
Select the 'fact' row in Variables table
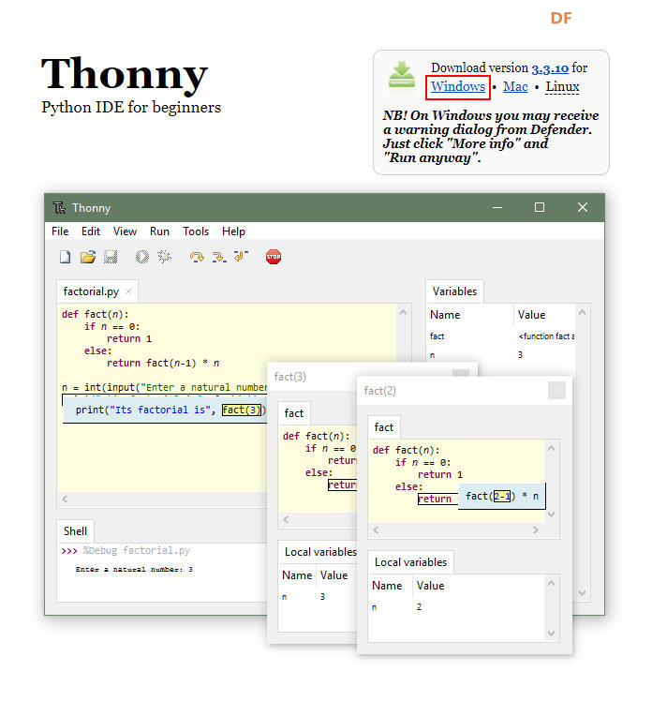pyautogui.click(x=501, y=336)
